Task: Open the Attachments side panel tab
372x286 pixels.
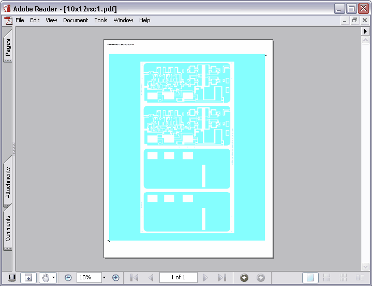Action: click(8, 182)
